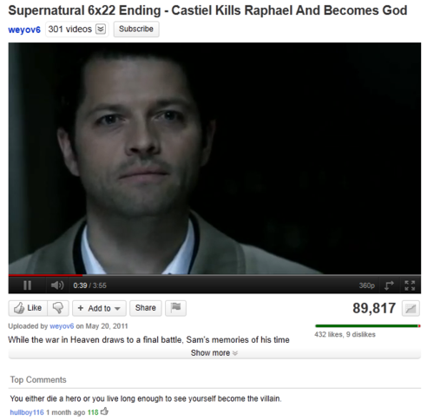Seek on the red video progress bar
The width and height of the screenshot is (434, 420).
pos(214,275)
